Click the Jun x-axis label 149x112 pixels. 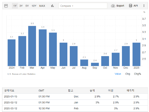[x=63, y=68]
